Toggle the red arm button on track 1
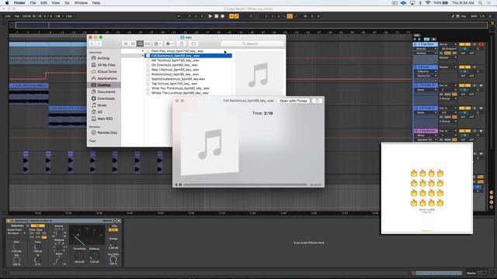This screenshot has width=497, height=279. (x=481, y=44)
